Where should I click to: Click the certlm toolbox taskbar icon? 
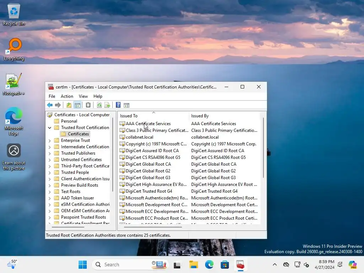click(240, 264)
